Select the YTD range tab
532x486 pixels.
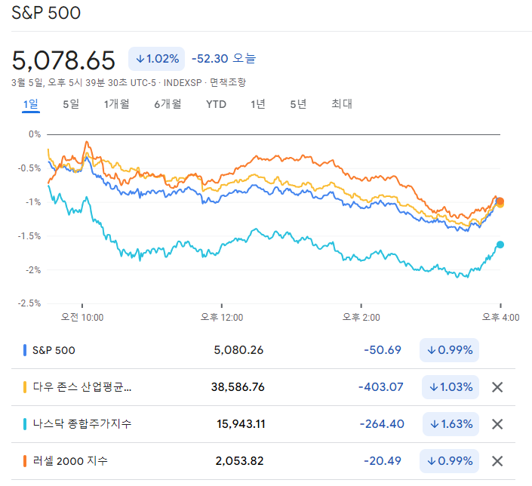[216, 104]
